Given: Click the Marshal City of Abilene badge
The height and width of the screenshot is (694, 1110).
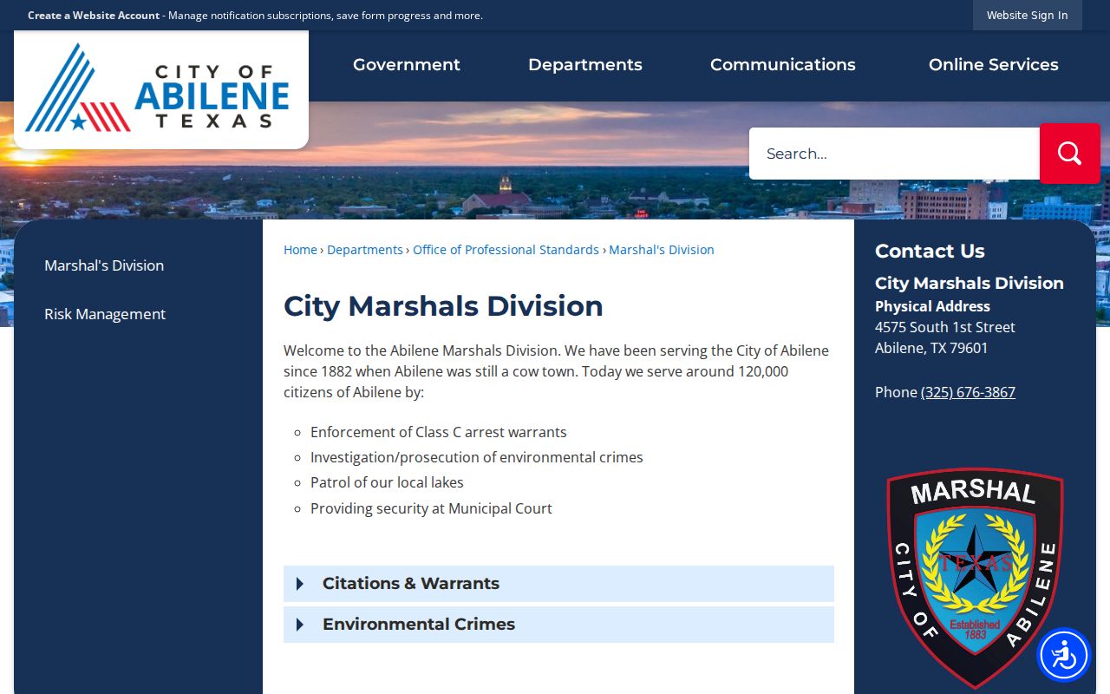Looking at the screenshot, I should (x=975, y=577).
